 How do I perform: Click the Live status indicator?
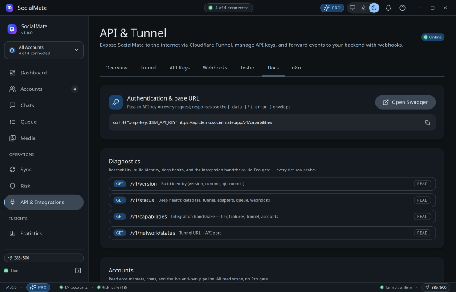coord(11,271)
